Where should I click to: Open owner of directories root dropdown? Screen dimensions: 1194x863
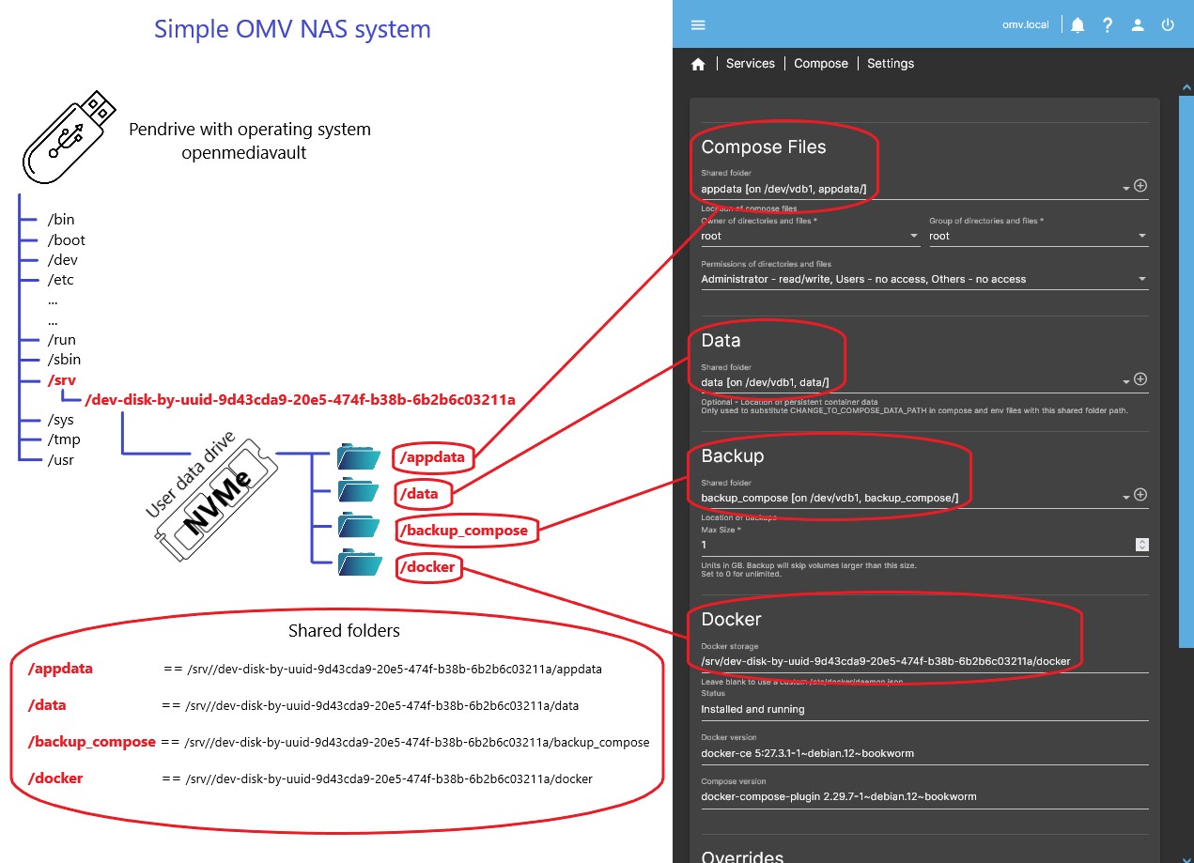[x=913, y=237]
